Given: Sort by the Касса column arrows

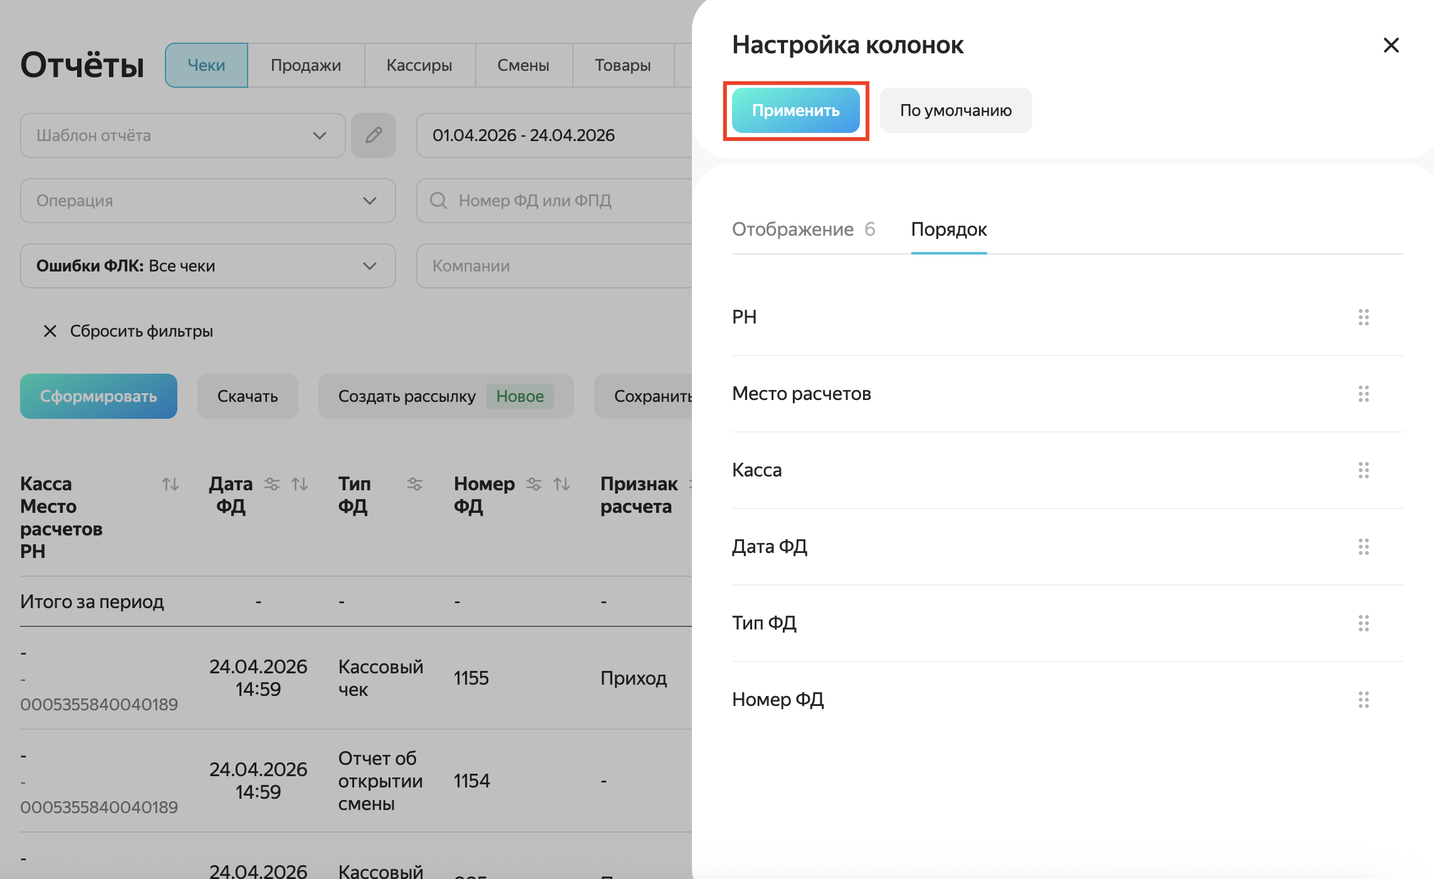Looking at the screenshot, I should click(x=170, y=484).
